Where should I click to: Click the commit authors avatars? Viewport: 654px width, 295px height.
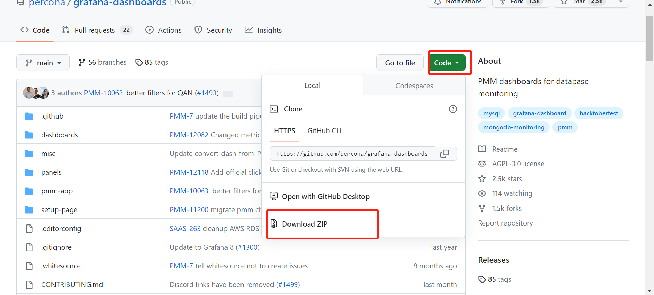36,93
